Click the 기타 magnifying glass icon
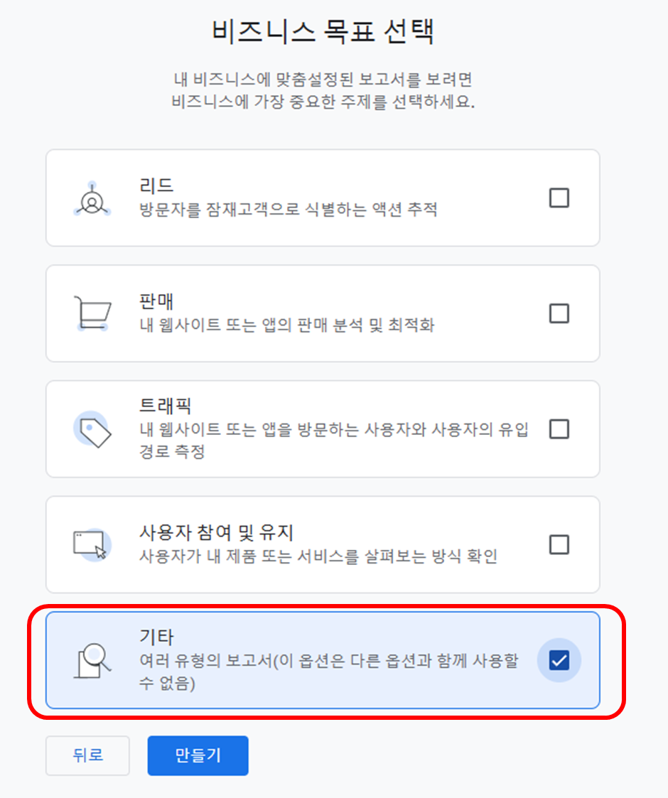Image resolution: width=668 pixels, height=798 pixels. click(x=92, y=660)
